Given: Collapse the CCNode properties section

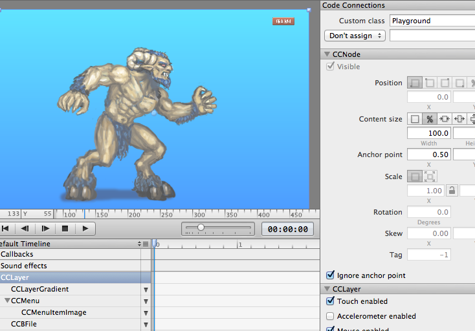Looking at the screenshot, I should (x=327, y=54).
